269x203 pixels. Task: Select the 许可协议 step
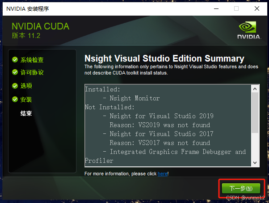pos(32,72)
